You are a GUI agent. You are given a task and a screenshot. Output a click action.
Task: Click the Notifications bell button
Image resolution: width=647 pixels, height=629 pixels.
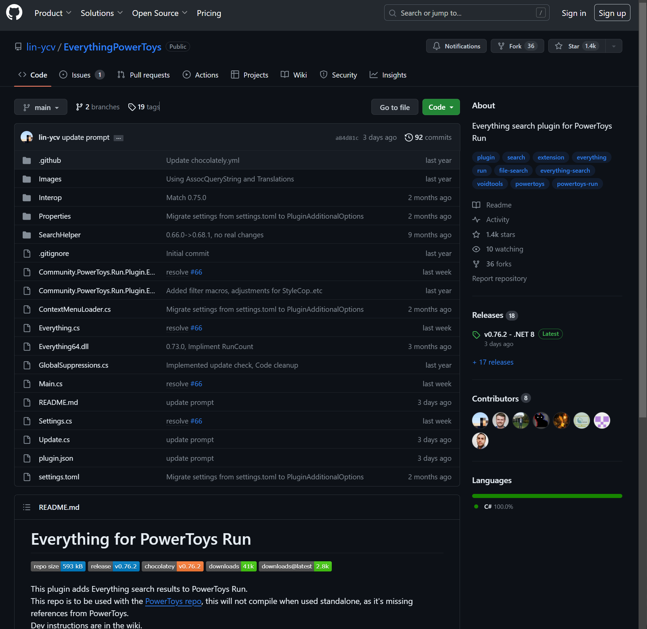tap(456, 46)
